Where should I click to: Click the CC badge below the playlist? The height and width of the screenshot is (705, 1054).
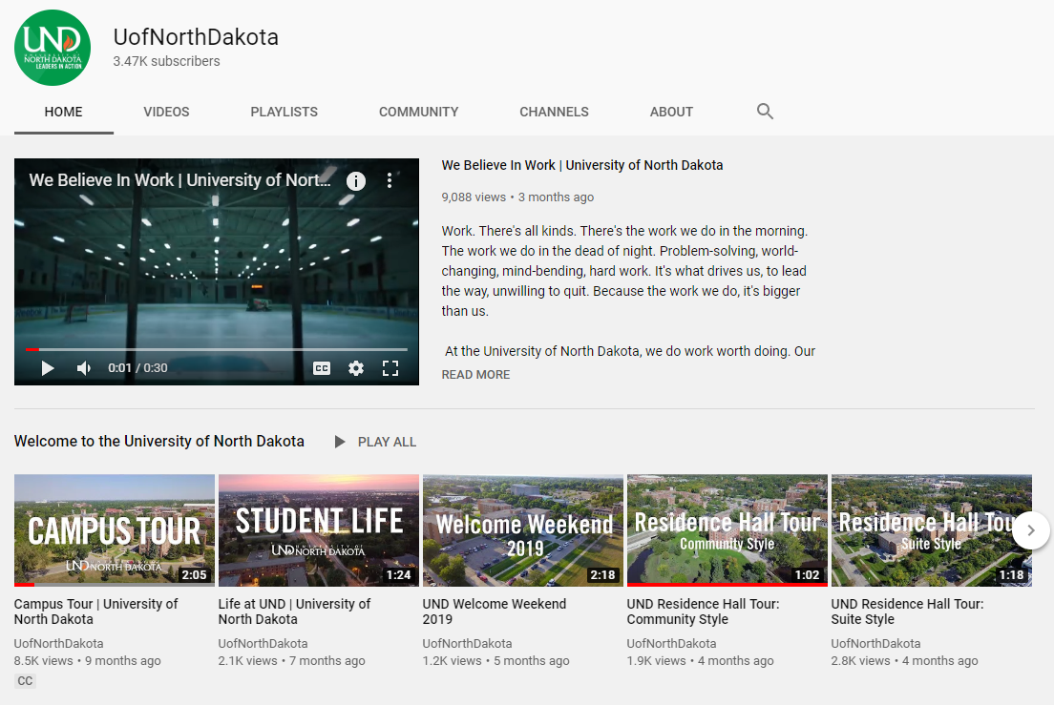[25, 680]
